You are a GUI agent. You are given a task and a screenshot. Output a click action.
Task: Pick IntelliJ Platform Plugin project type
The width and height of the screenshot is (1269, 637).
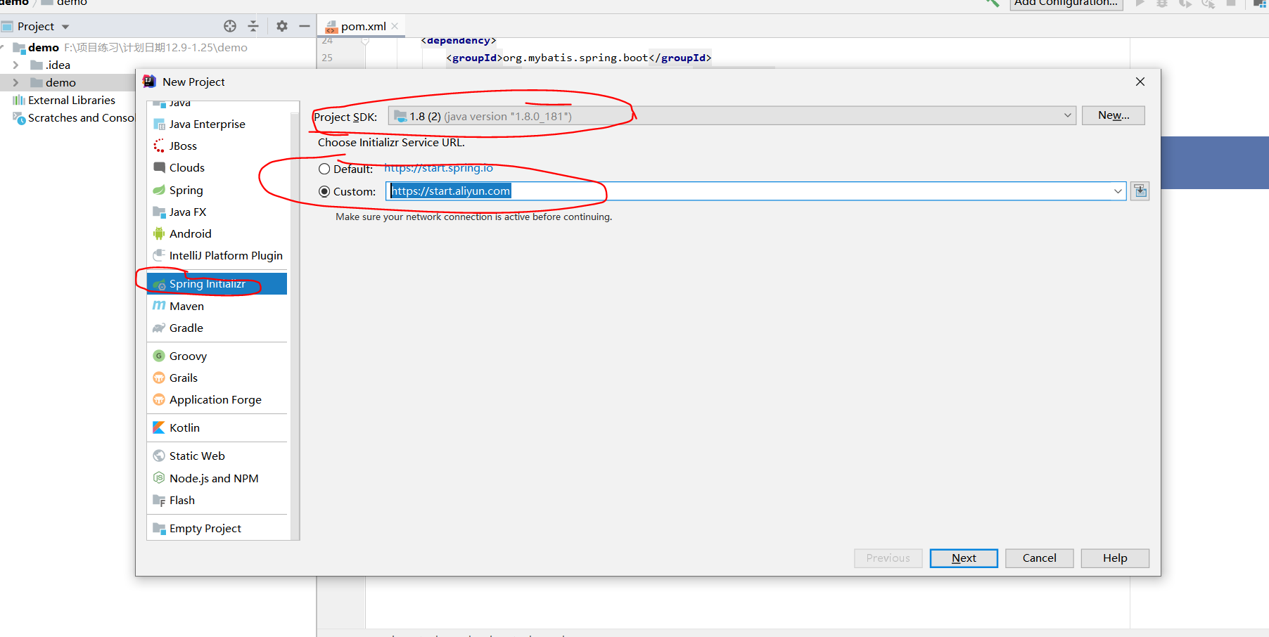(217, 255)
